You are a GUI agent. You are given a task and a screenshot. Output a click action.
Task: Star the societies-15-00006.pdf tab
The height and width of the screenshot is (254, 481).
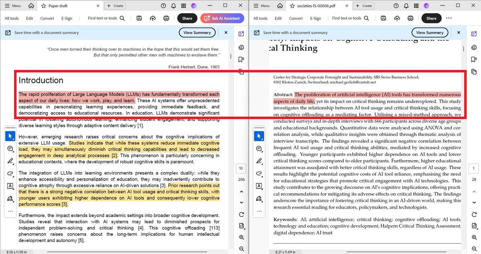pyautogui.click(x=292, y=6)
